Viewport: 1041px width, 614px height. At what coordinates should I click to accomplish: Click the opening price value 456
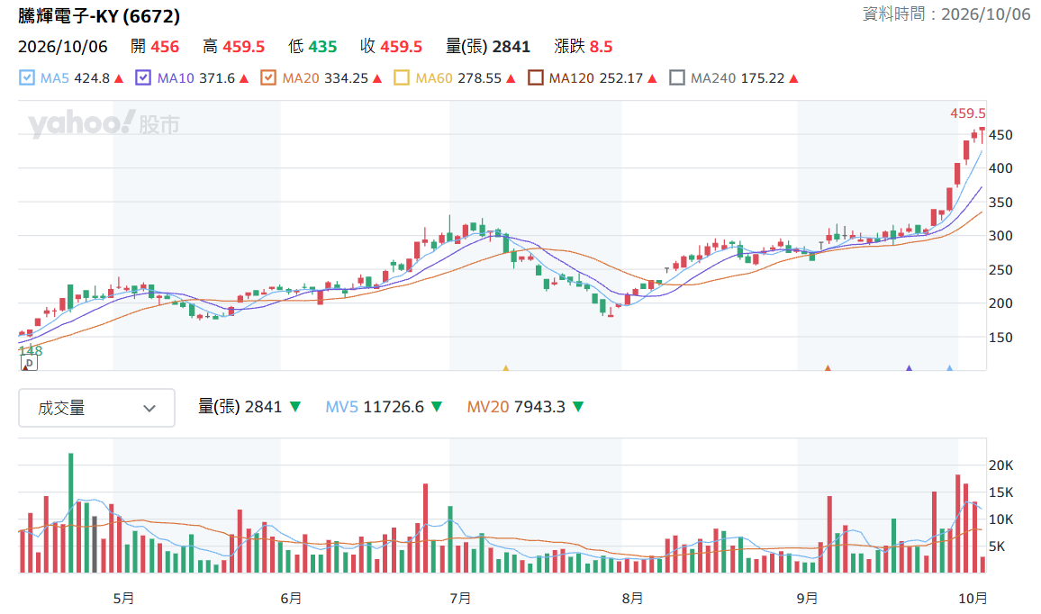point(165,47)
